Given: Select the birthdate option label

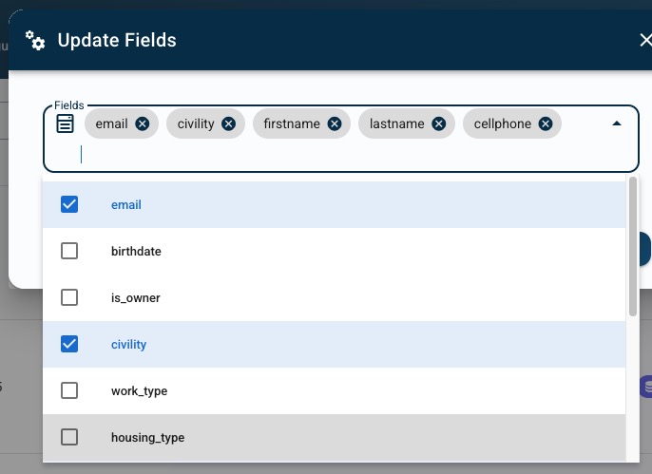Looking at the screenshot, I should 136,252.
